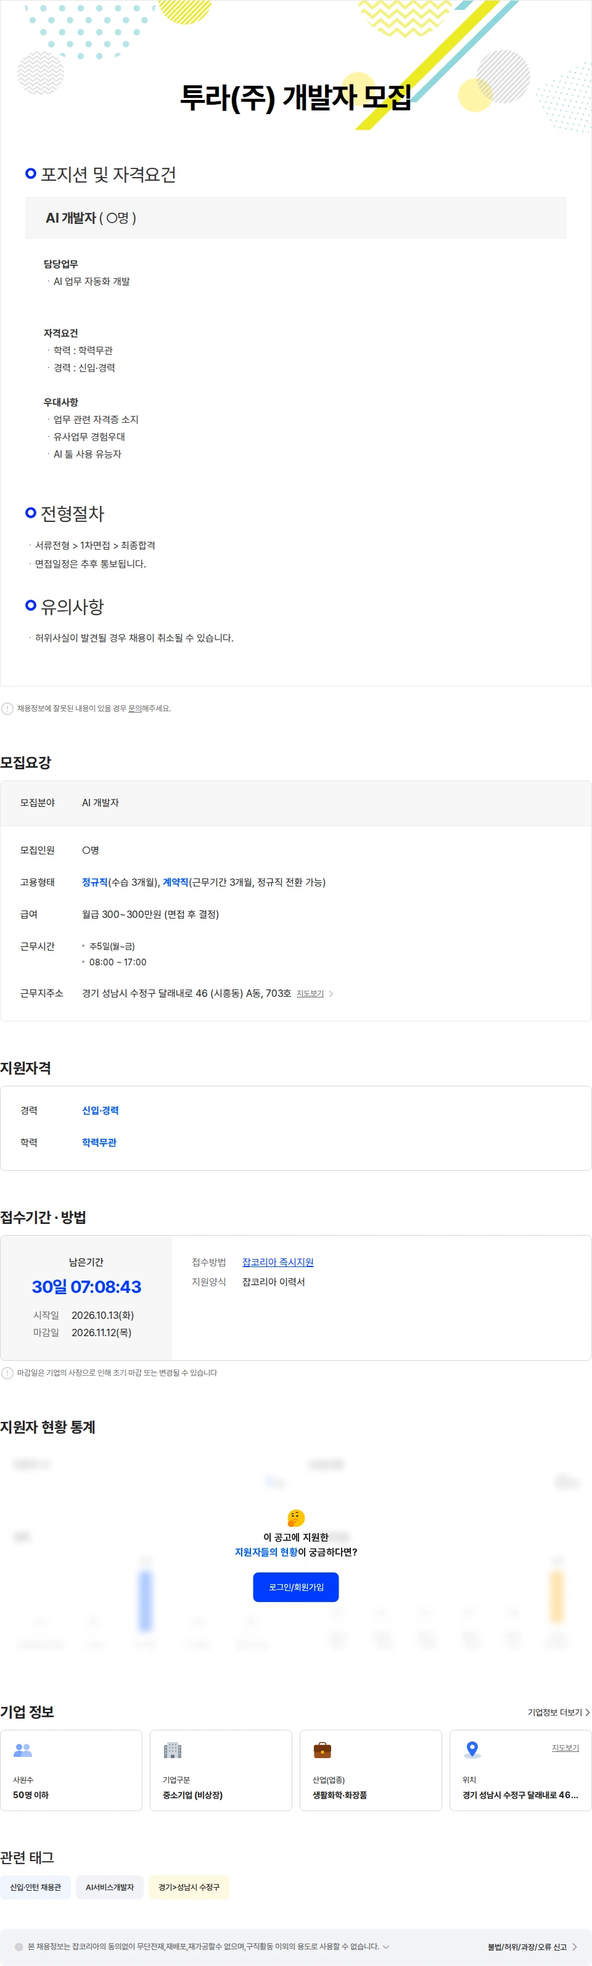The width and height of the screenshot is (592, 1966).
Task: Open 기업정보 더보기 link
Action: click(559, 1712)
